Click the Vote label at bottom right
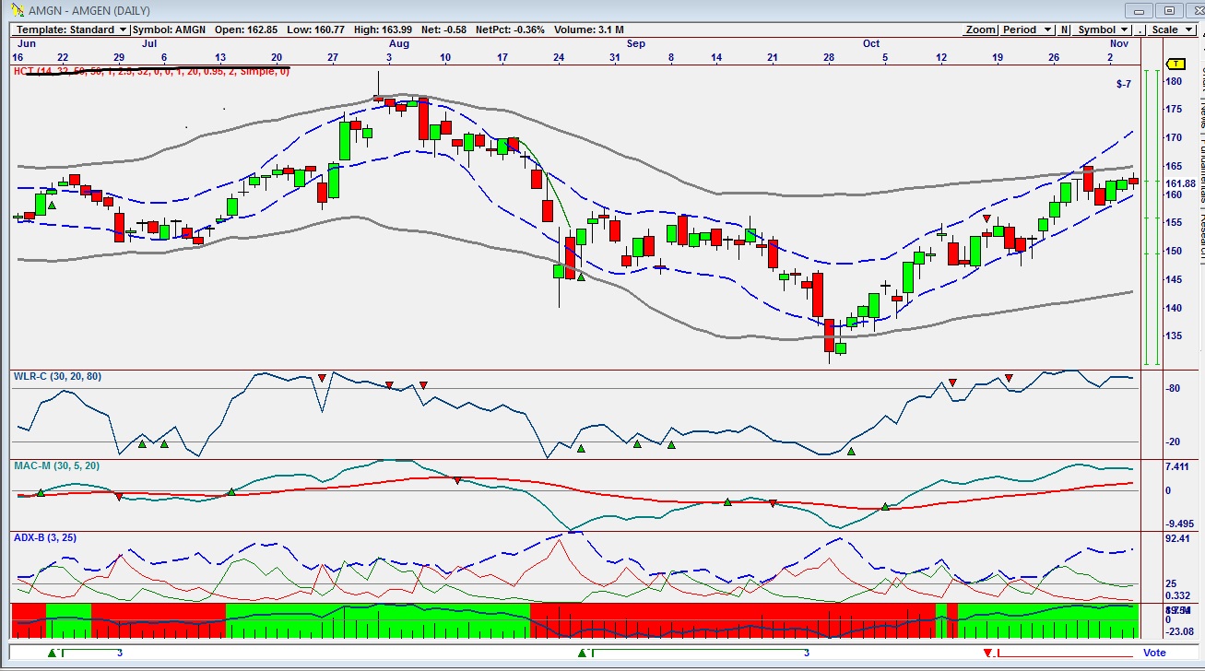Viewport: 1205px width, 671px height. 1154,653
